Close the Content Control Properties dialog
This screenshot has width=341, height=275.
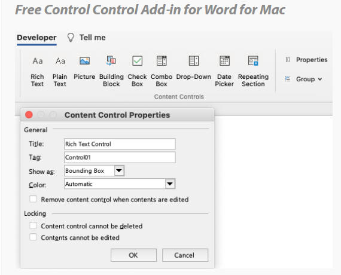click(29, 115)
